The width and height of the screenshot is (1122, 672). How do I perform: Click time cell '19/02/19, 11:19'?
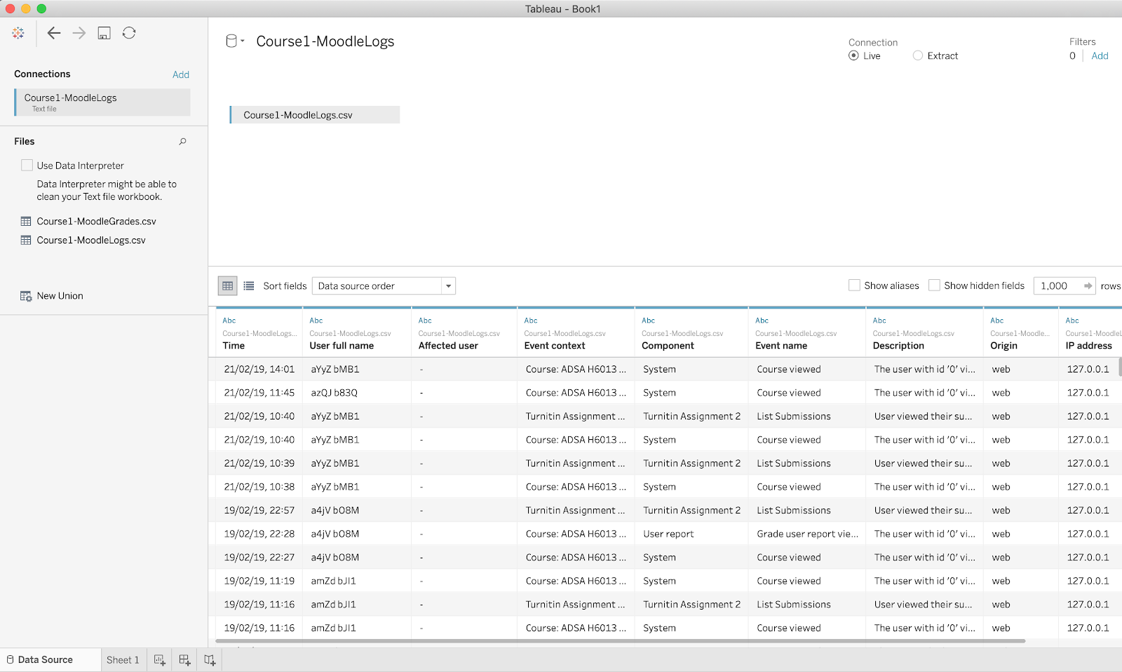(x=259, y=581)
